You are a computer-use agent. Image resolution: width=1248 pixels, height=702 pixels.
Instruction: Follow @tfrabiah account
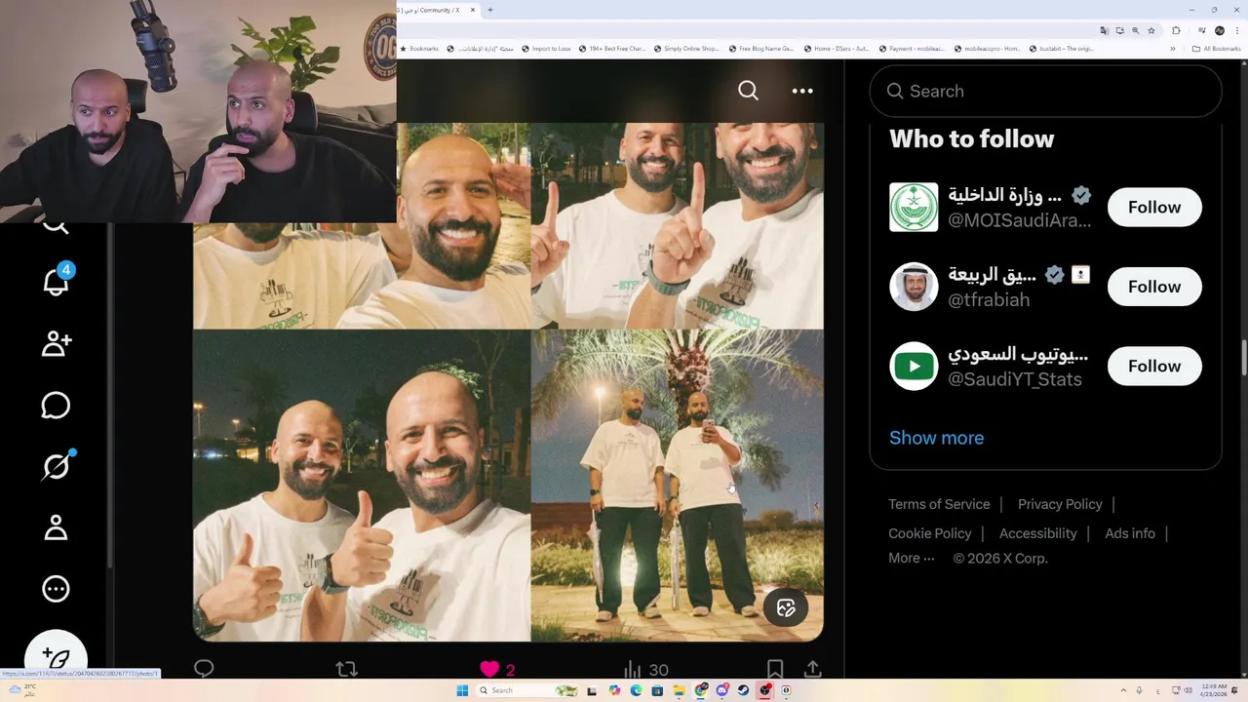(1154, 287)
